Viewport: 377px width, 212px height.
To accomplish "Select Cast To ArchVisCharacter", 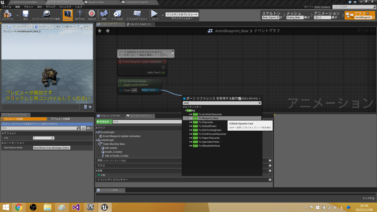I will (x=207, y=114).
